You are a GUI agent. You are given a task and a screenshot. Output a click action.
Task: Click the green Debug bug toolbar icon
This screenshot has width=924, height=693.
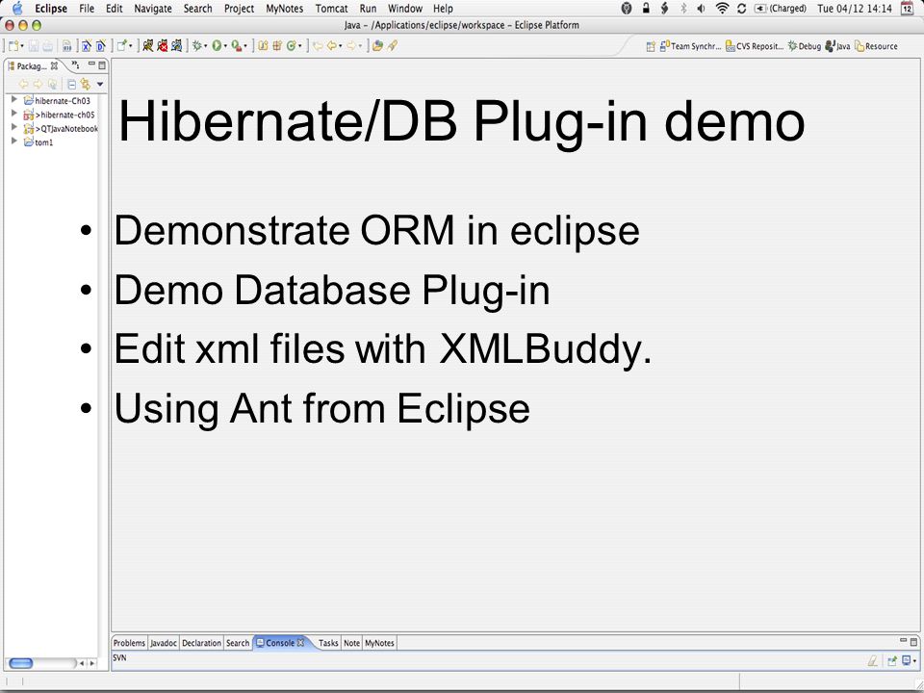pyautogui.click(x=196, y=46)
